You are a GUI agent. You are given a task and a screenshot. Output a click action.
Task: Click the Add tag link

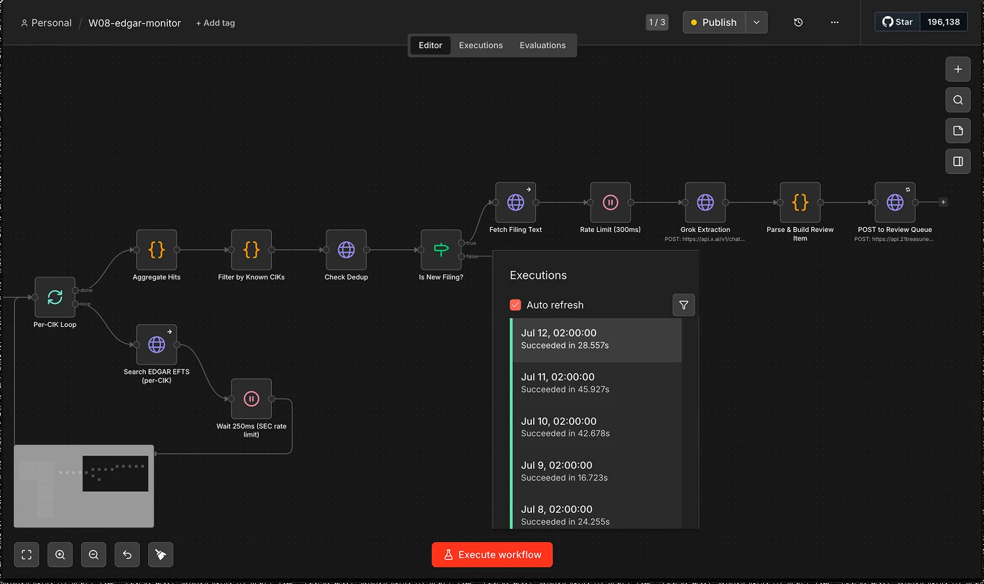tap(215, 23)
